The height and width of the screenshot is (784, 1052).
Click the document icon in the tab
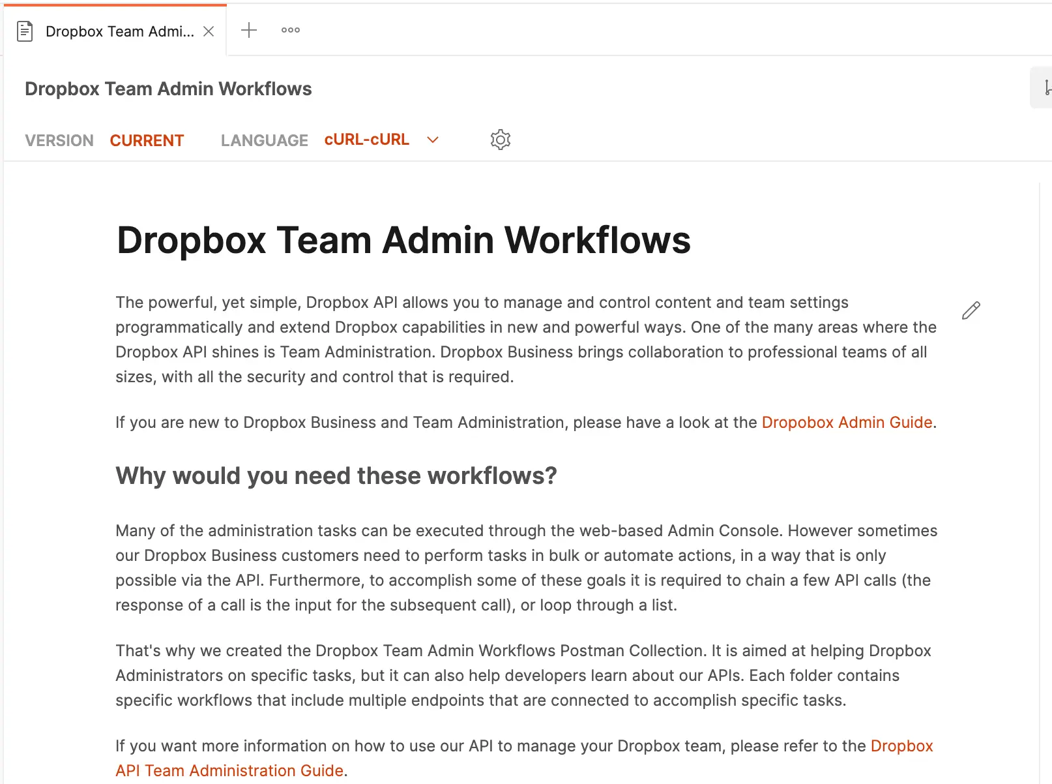tap(25, 31)
